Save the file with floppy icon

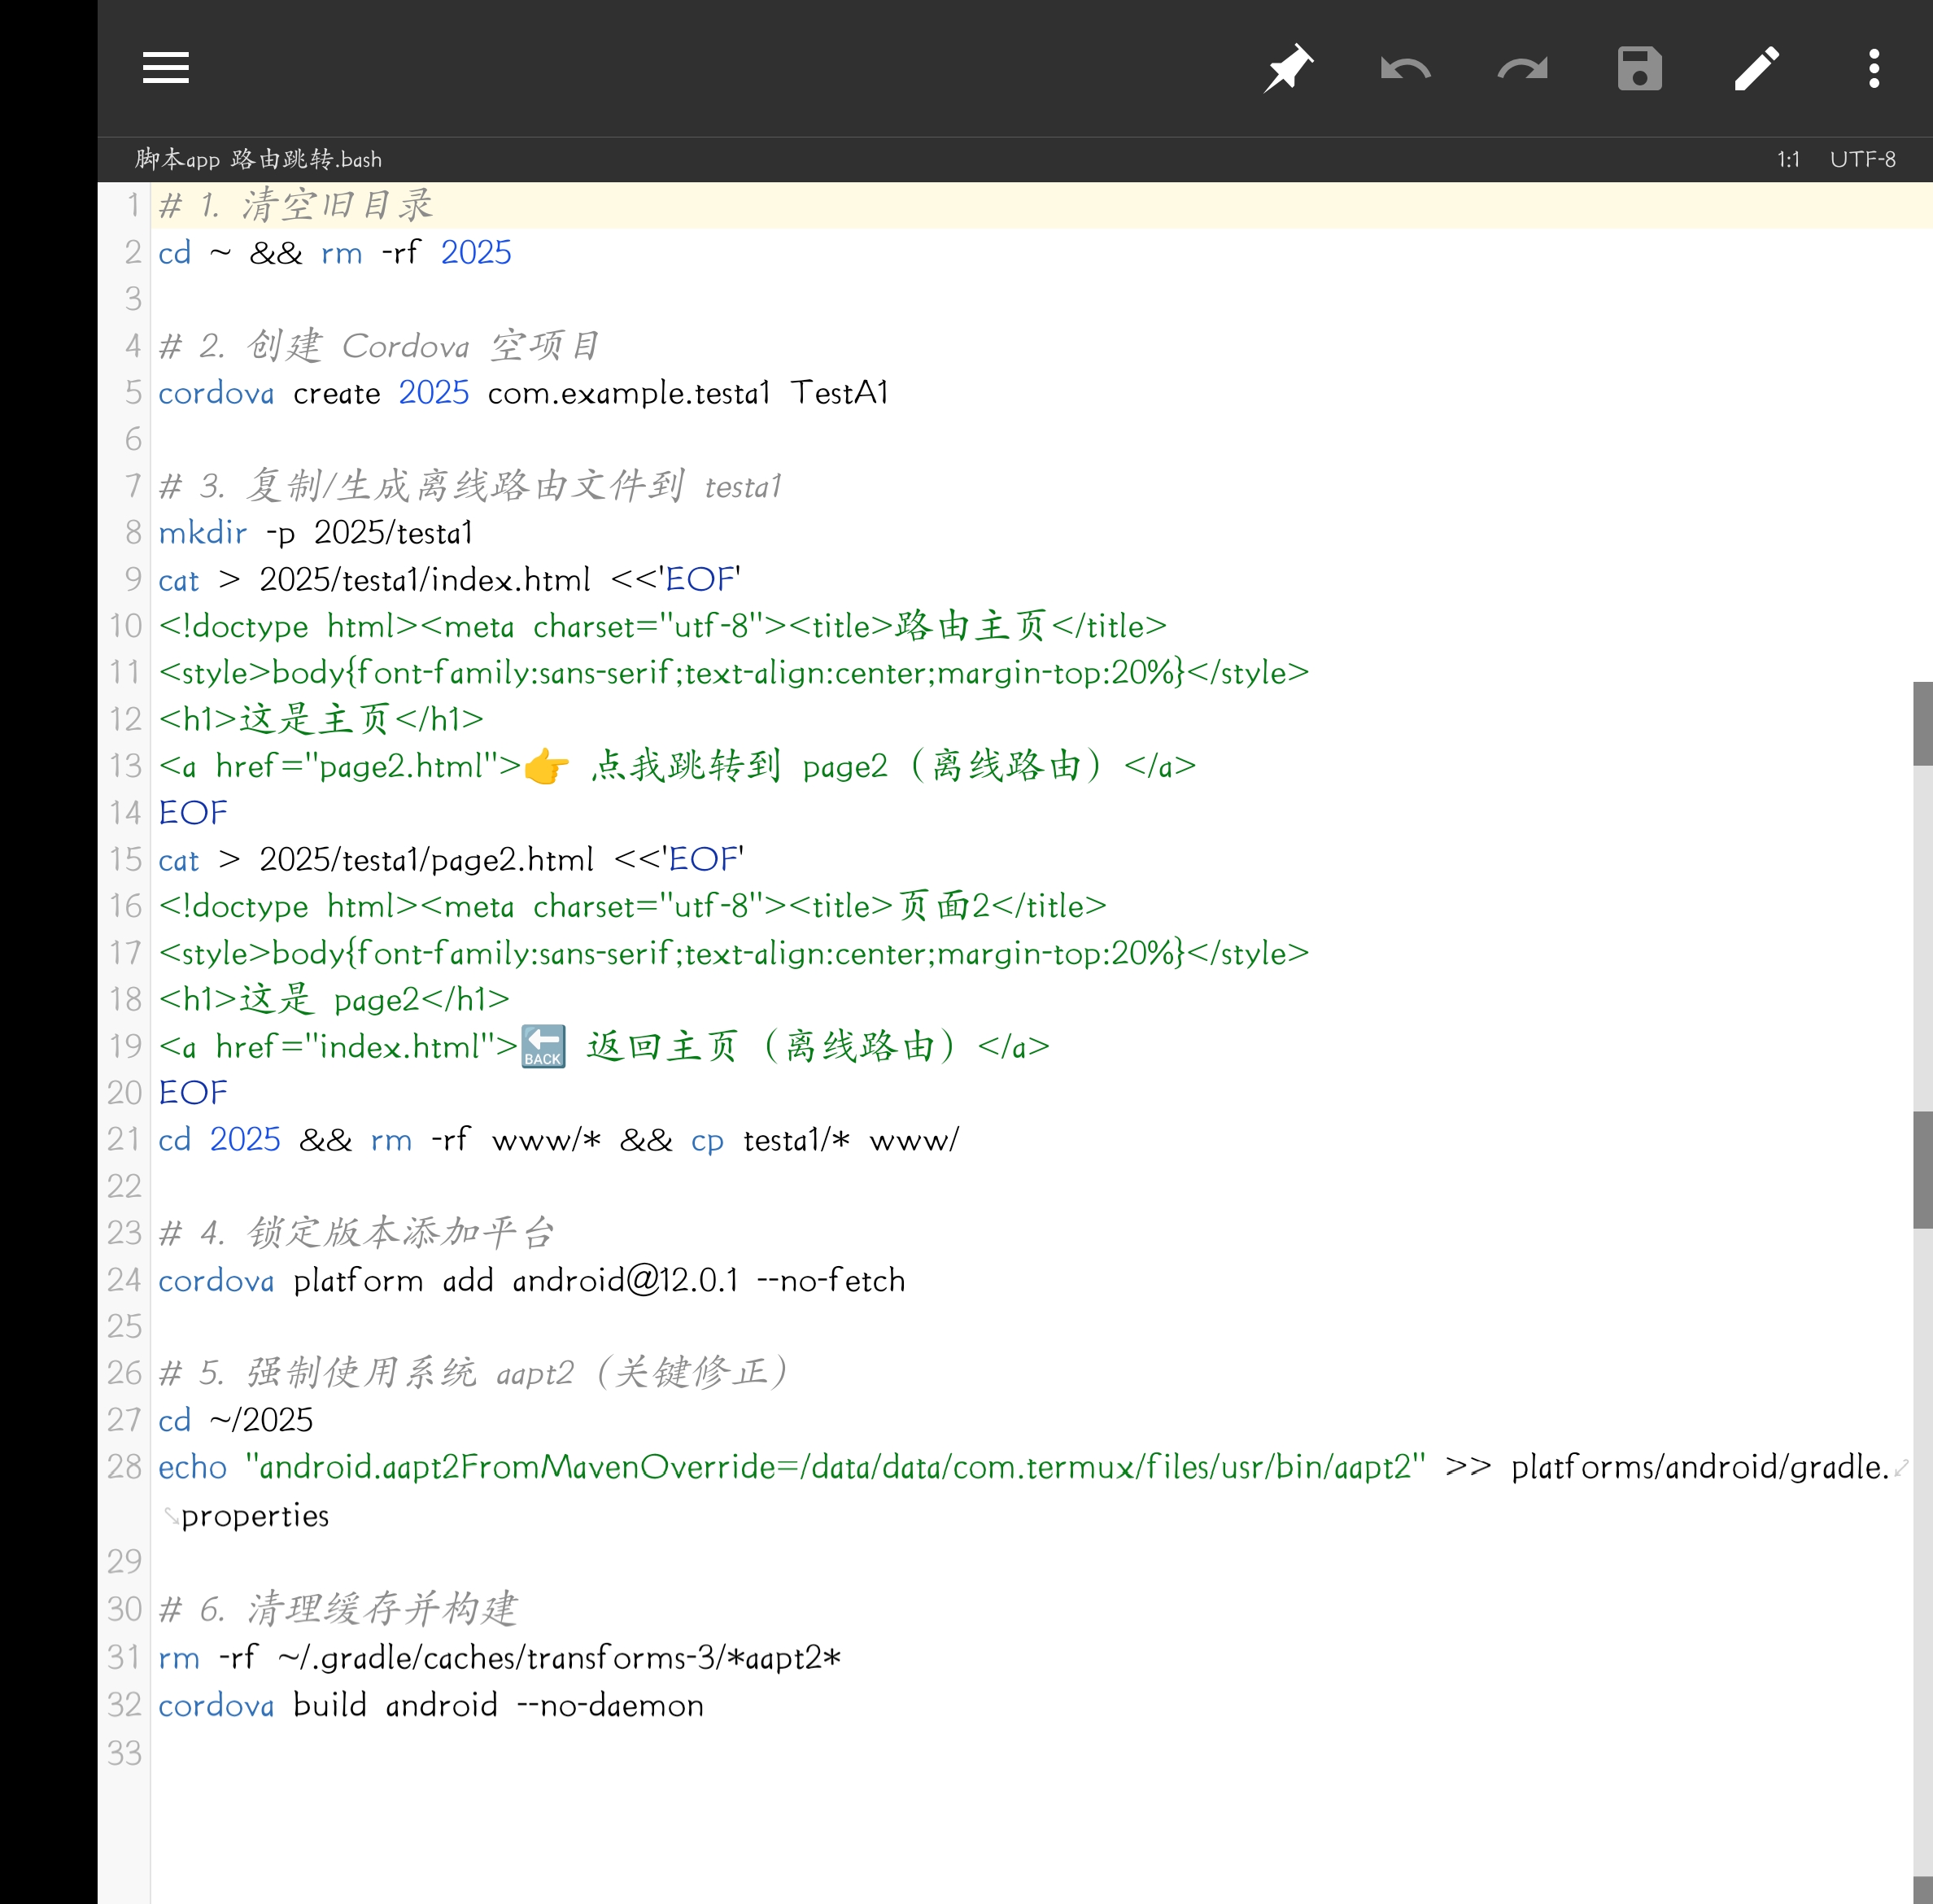(x=1639, y=68)
